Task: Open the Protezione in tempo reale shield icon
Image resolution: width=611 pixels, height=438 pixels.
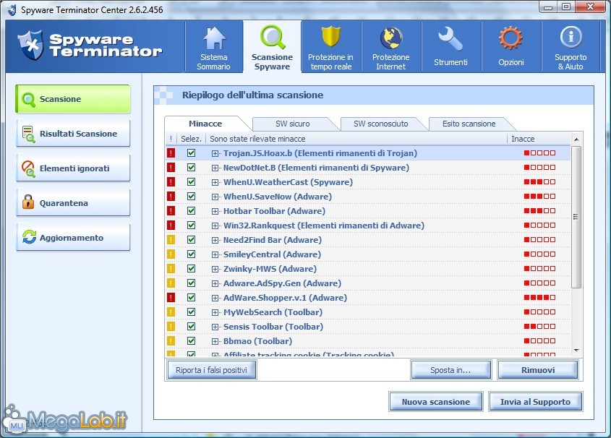Action: pos(331,37)
